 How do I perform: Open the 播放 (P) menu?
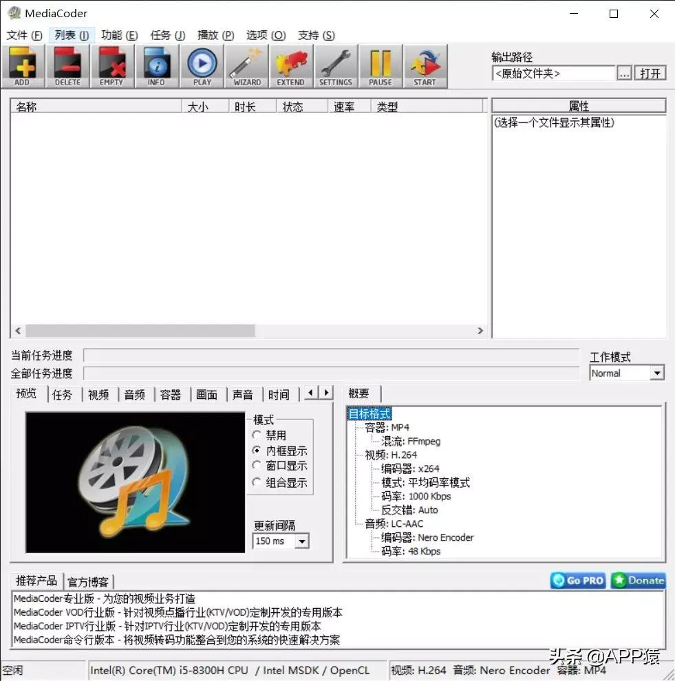(x=215, y=35)
